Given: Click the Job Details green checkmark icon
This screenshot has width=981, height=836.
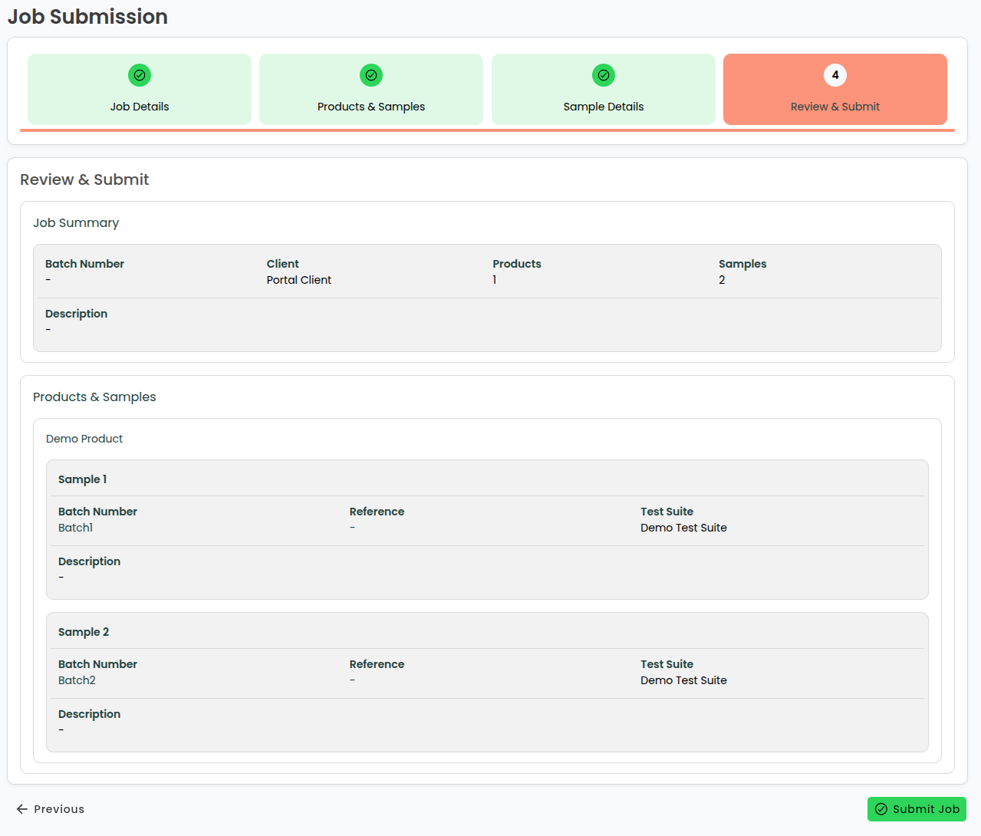Looking at the screenshot, I should (140, 75).
